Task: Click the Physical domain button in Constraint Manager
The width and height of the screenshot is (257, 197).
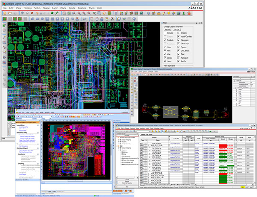Action: (x=127, y=179)
